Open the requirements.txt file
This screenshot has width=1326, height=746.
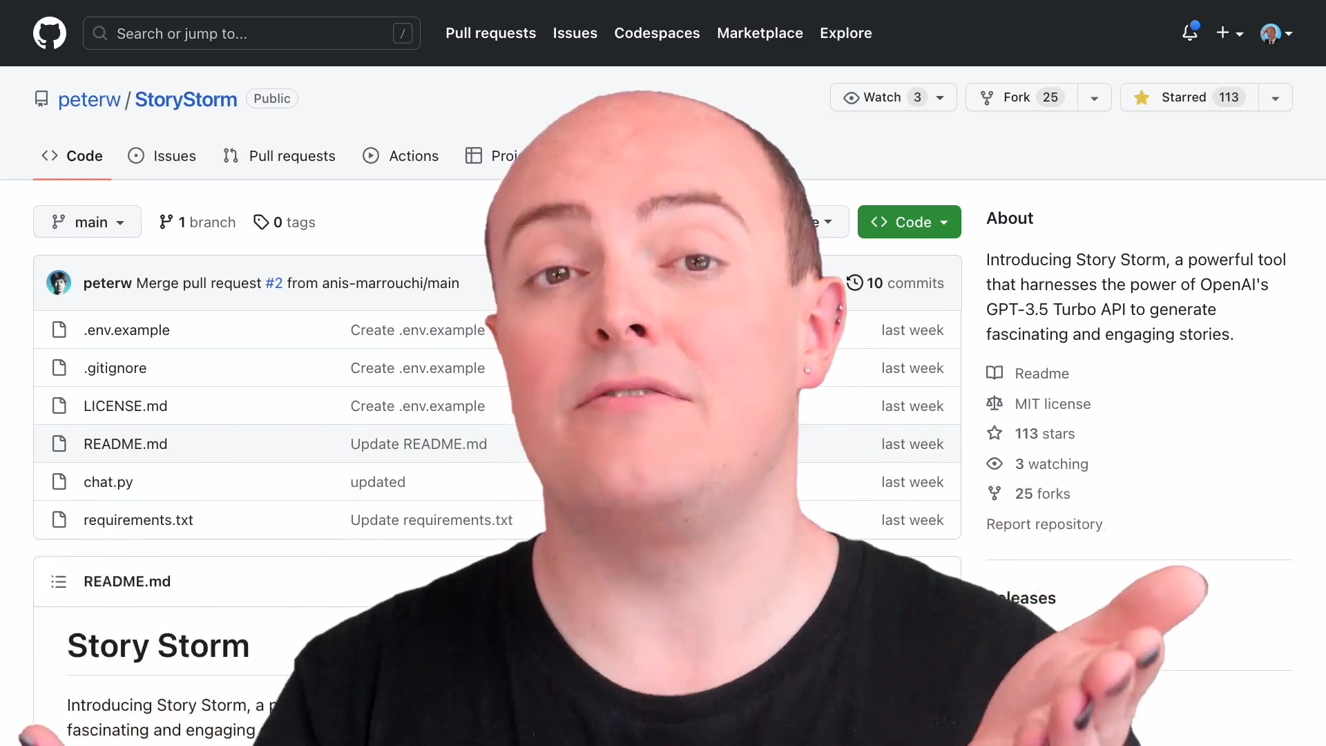[x=138, y=520]
